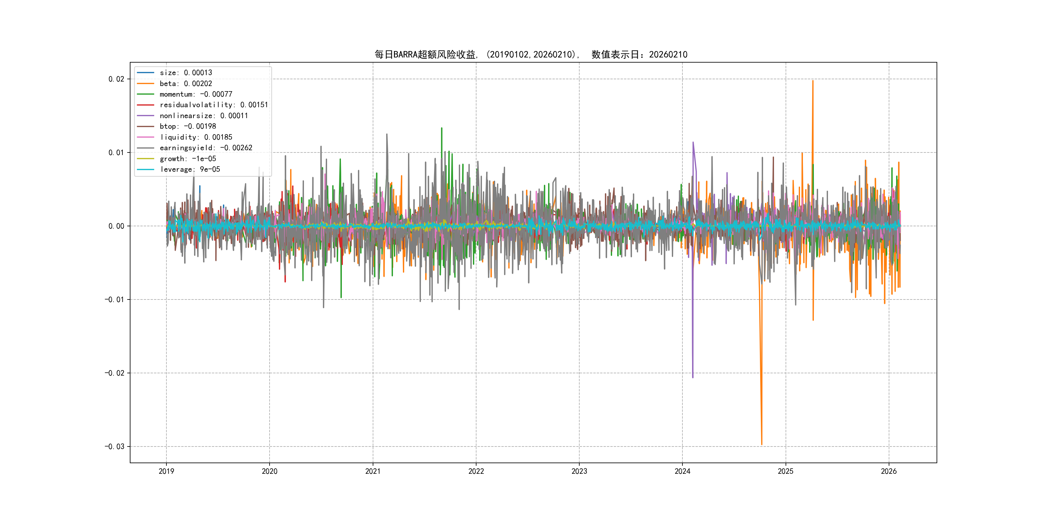Click the green momentum legend line
Screen dimensions: 1041x520
146,94
